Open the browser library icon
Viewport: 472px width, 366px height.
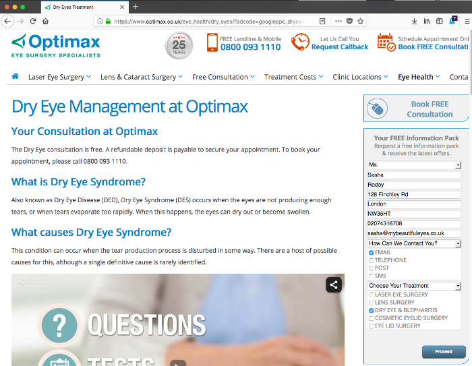pos(427,21)
